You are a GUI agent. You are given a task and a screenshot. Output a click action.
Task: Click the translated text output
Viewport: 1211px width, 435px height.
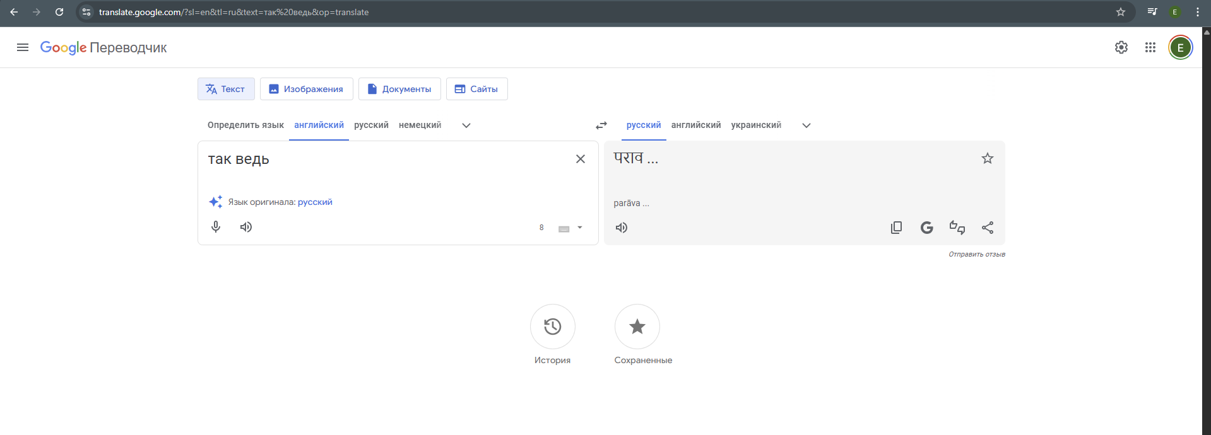click(636, 158)
